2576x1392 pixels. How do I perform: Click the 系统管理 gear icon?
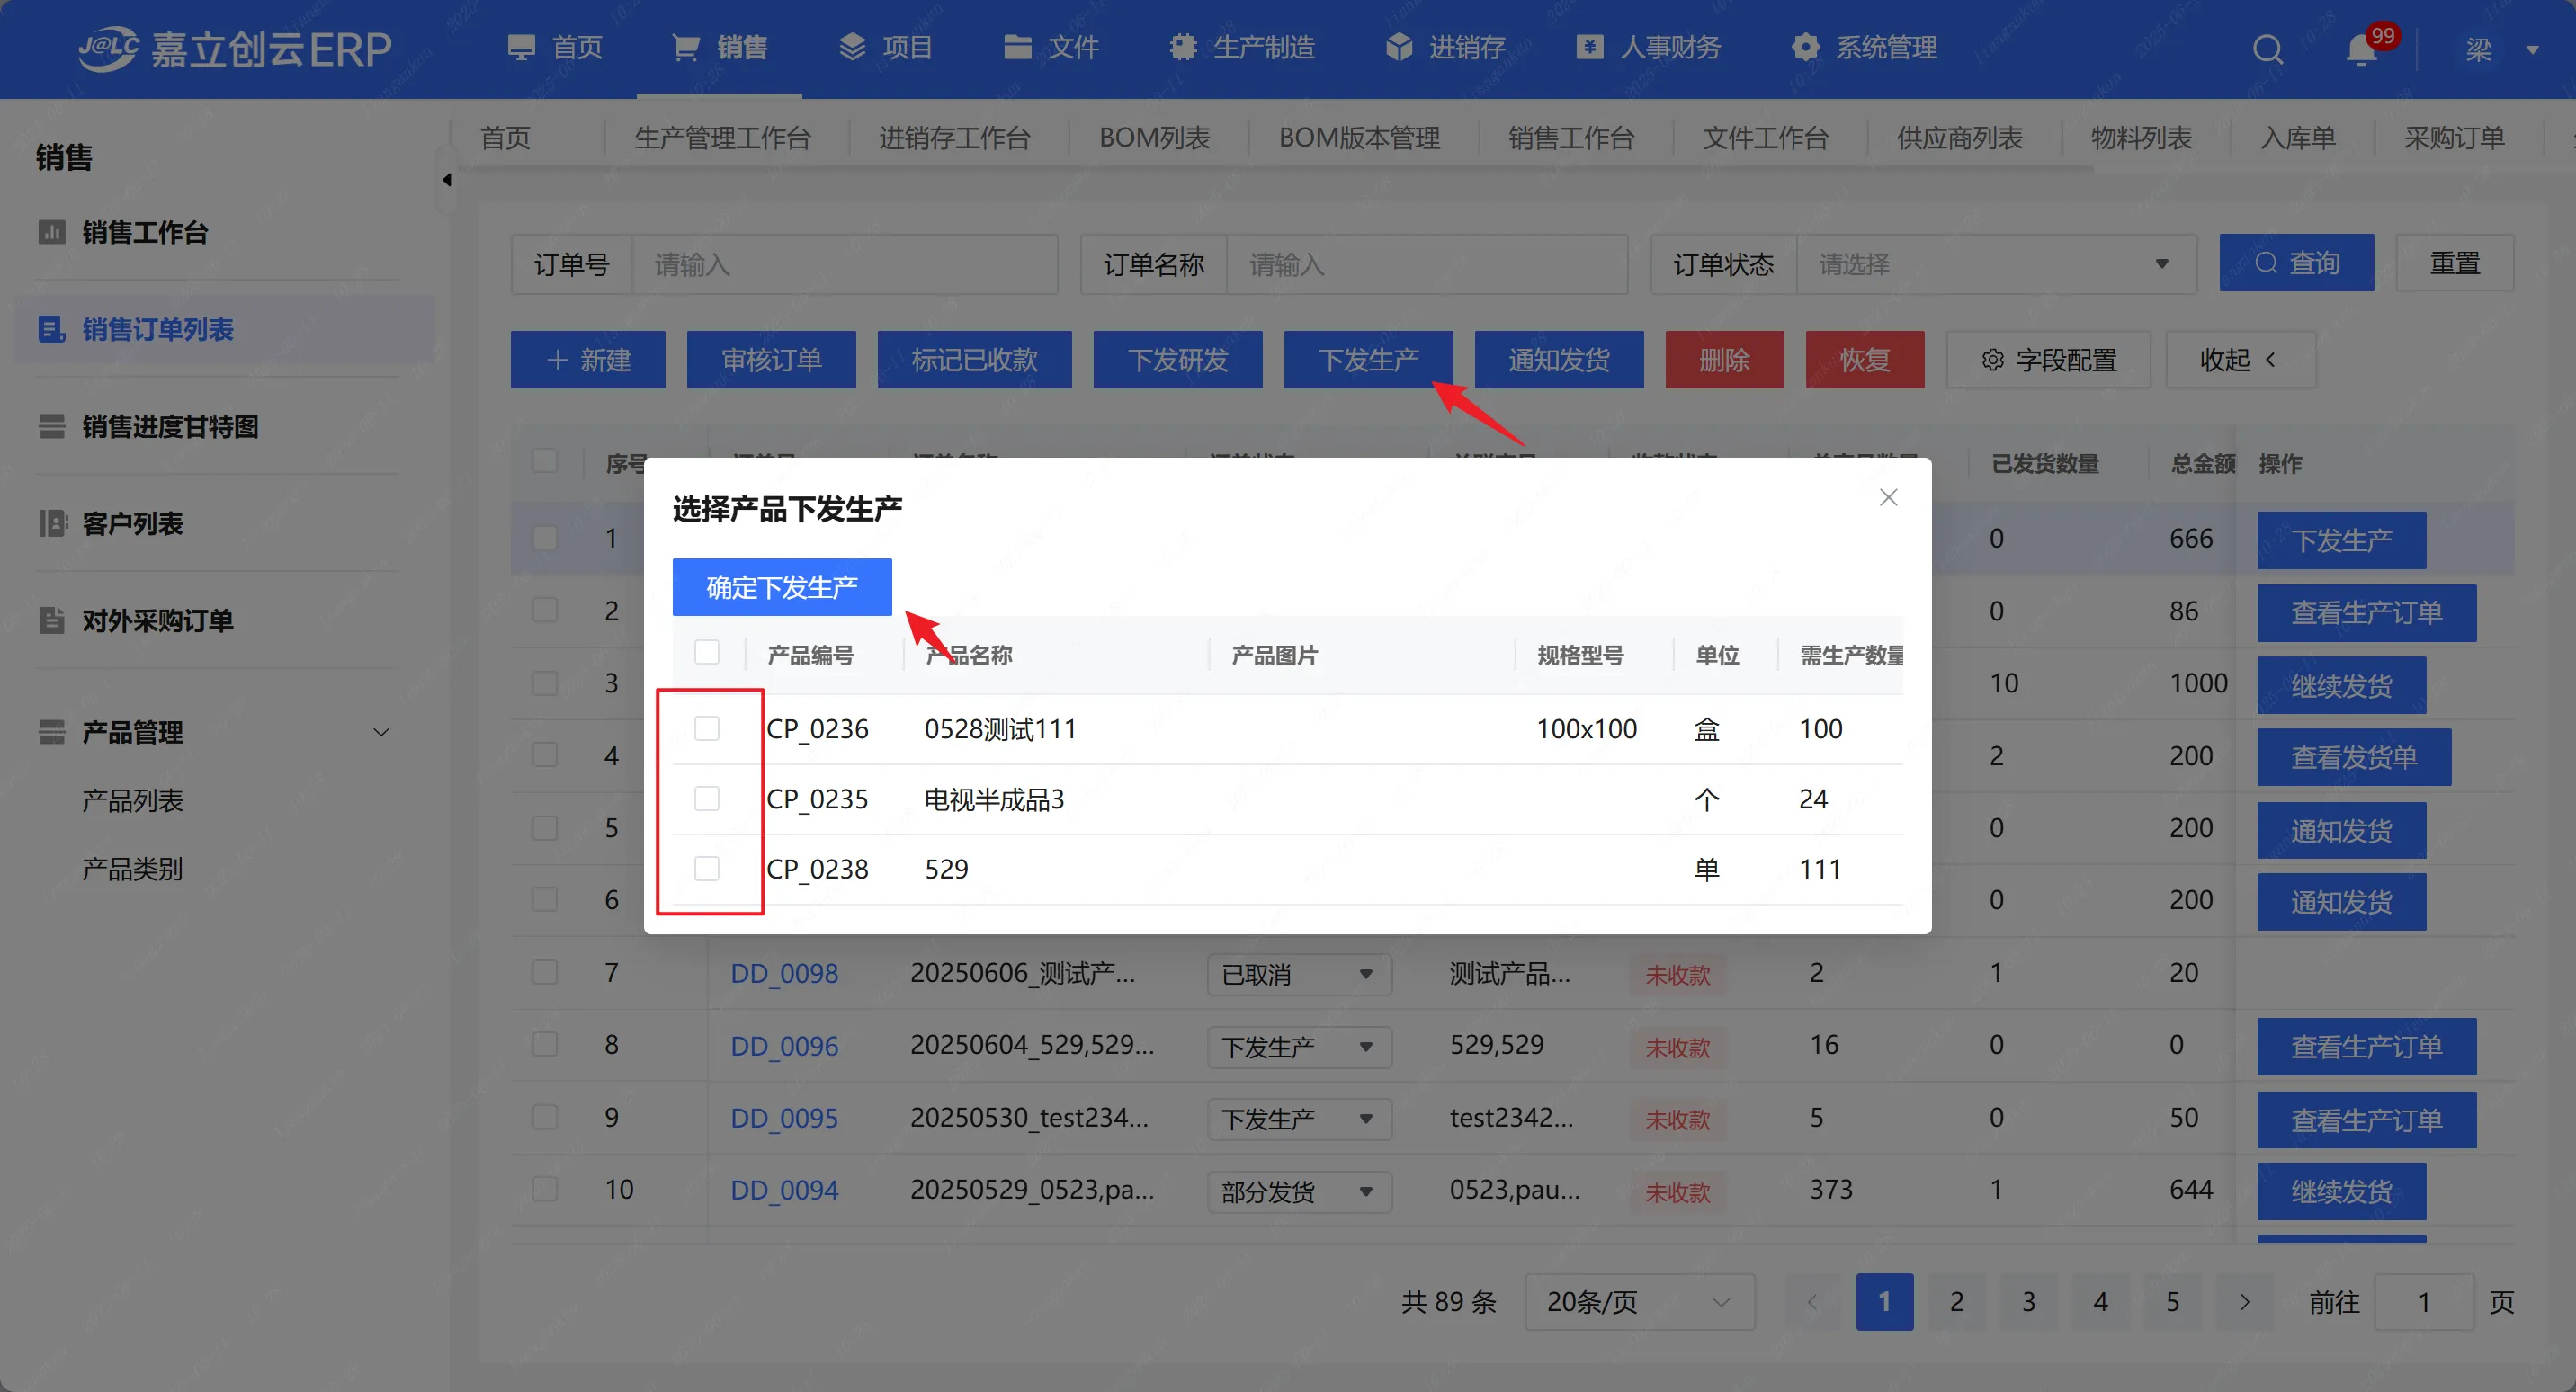tap(1805, 47)
